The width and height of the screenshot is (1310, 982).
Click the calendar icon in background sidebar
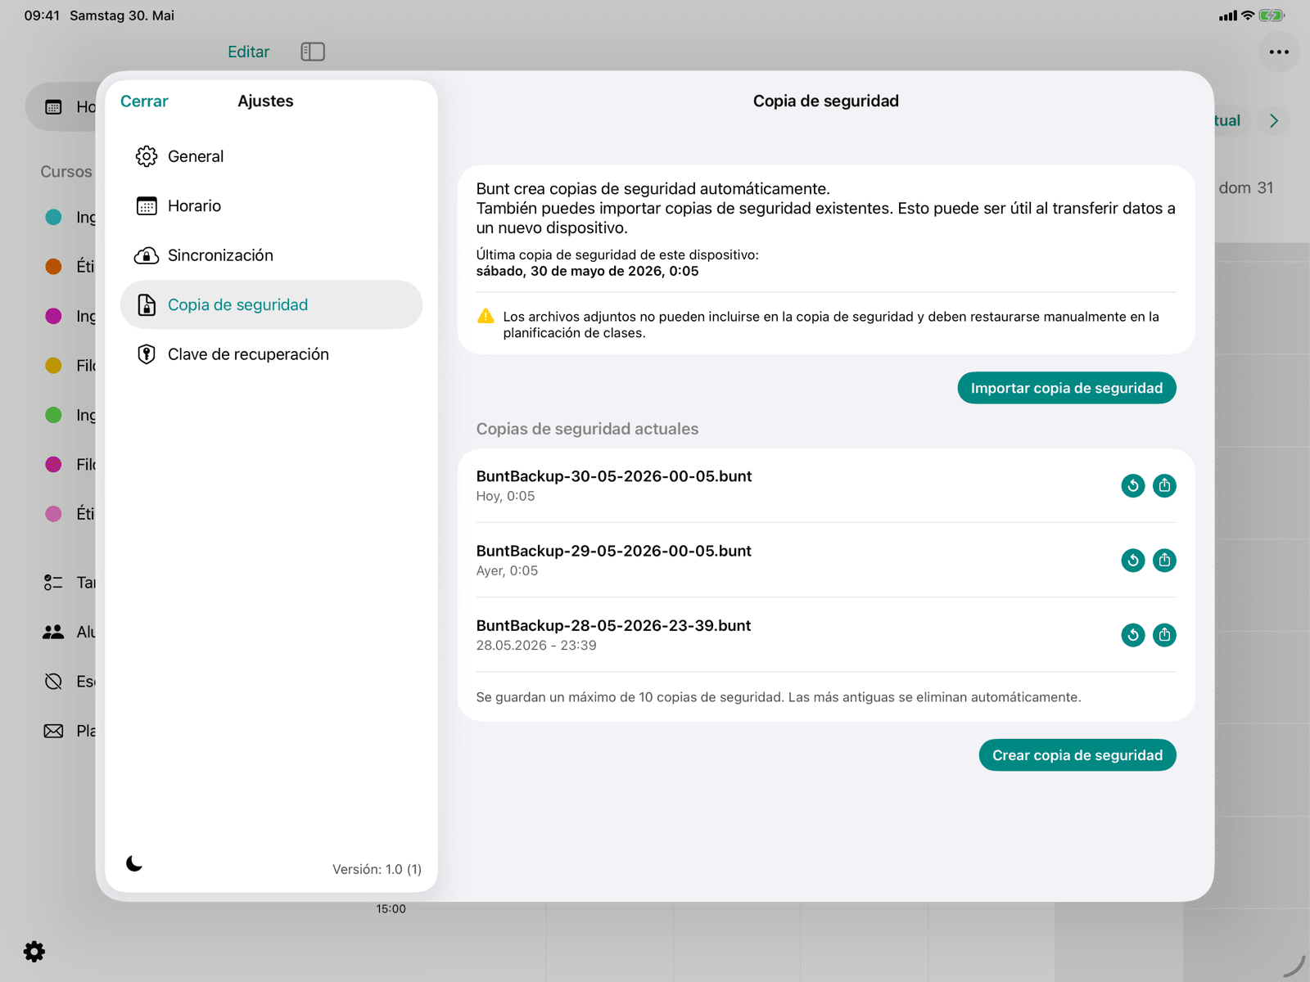53,107
